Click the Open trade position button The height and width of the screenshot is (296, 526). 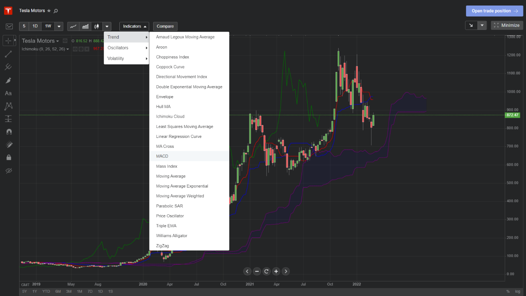(x=494, y=11)
